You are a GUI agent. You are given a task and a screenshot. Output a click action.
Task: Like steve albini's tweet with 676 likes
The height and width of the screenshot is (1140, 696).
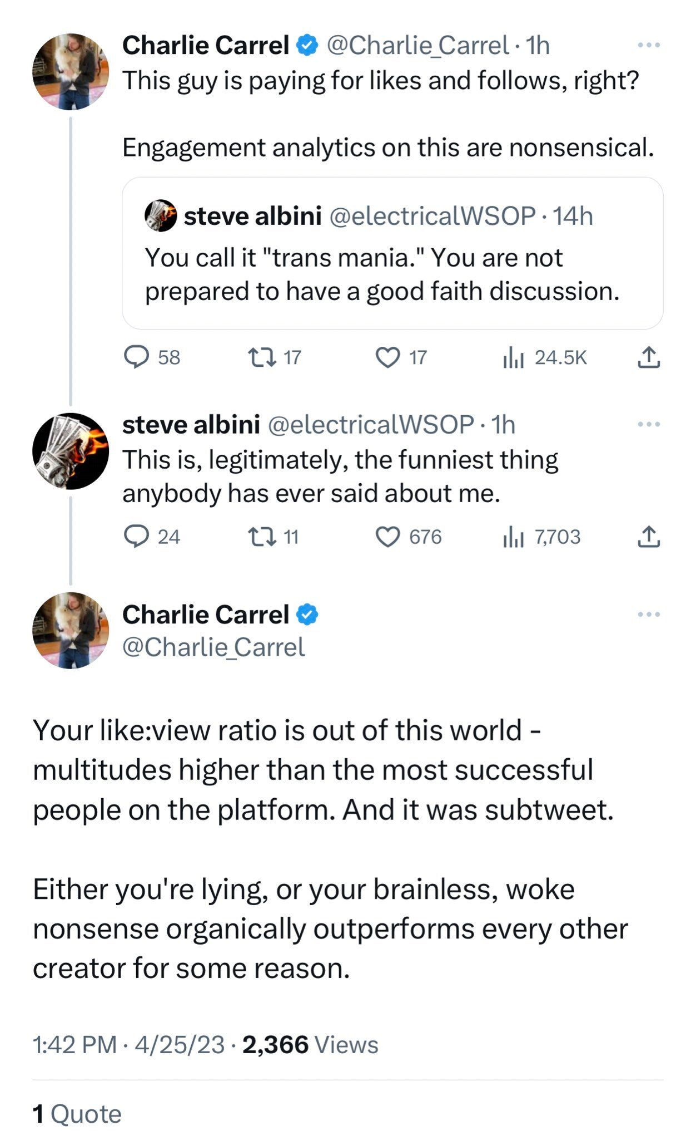click(x=387, y=537)
